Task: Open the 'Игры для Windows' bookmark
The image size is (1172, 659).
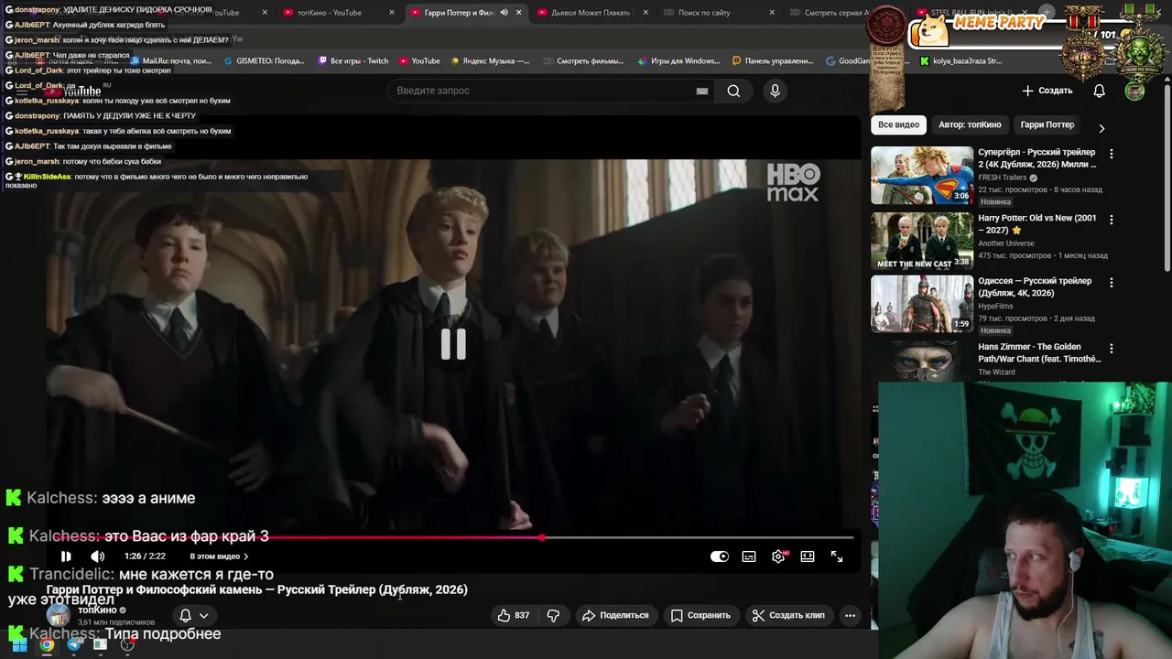Action: point(678,61)
